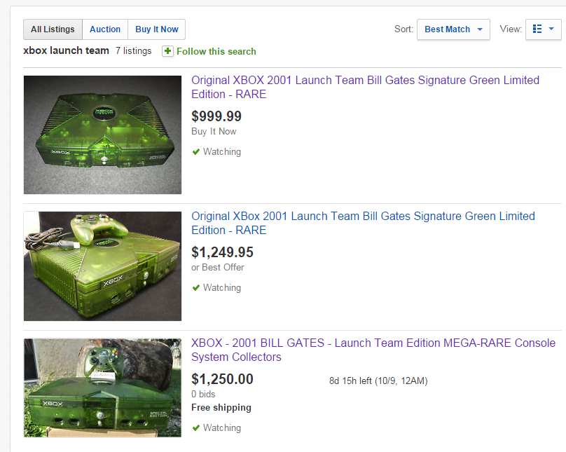This screenshot has width=566, height=452.
Task: Click the green plus icon beside Follow this search
Action: (167, 51)
